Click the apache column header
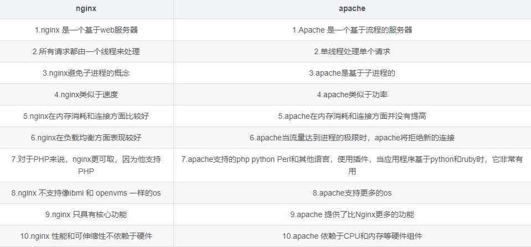This screenshot has height=247, width=531. (352, 9)
